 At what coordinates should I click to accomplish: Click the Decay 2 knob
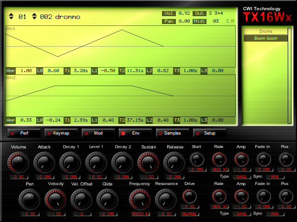point(123,163)
